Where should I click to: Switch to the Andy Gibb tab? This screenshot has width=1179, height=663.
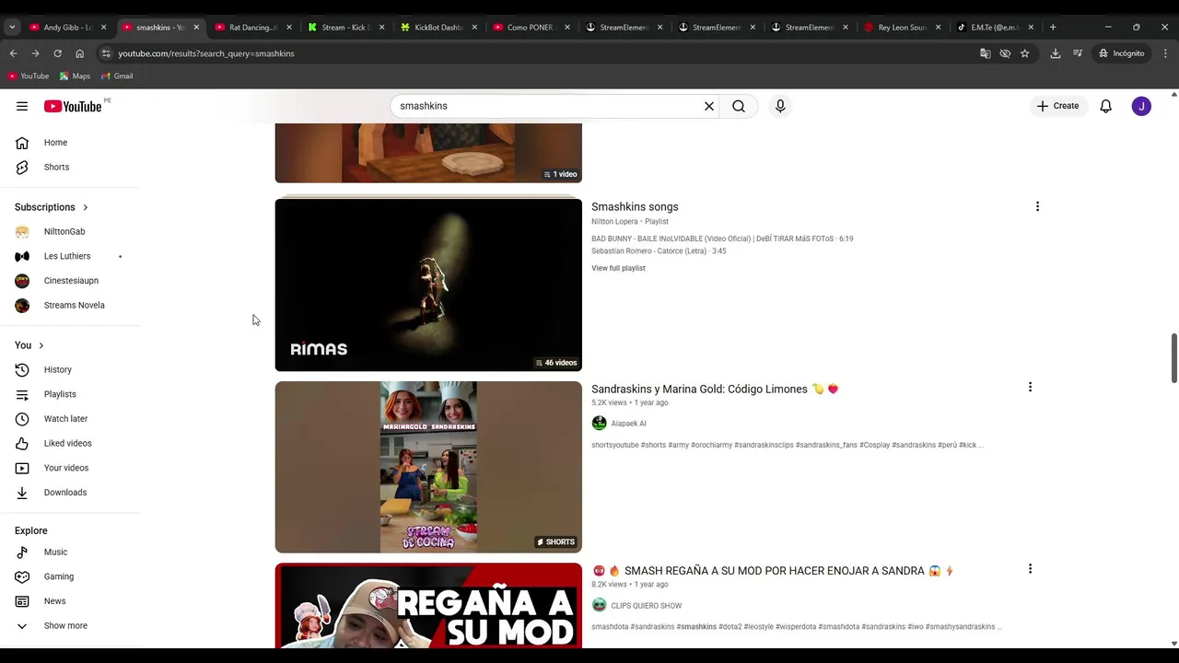click(x=66, y=27)
